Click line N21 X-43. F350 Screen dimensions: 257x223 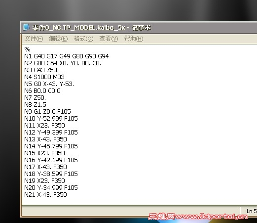pyautogui.click(x=45, y=195)
